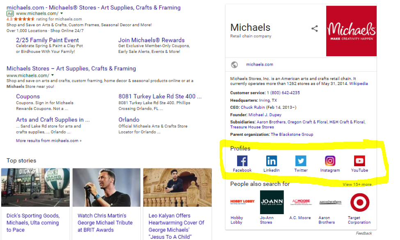Open the Oregon Craft & Floral link
Viewport: 400px width, 240px height.
307,122
